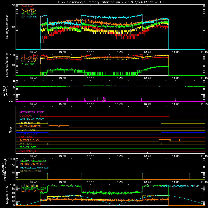This screenshot has width=208, height=208.
Task: Select the C class tick label
Action: [14, 81]
